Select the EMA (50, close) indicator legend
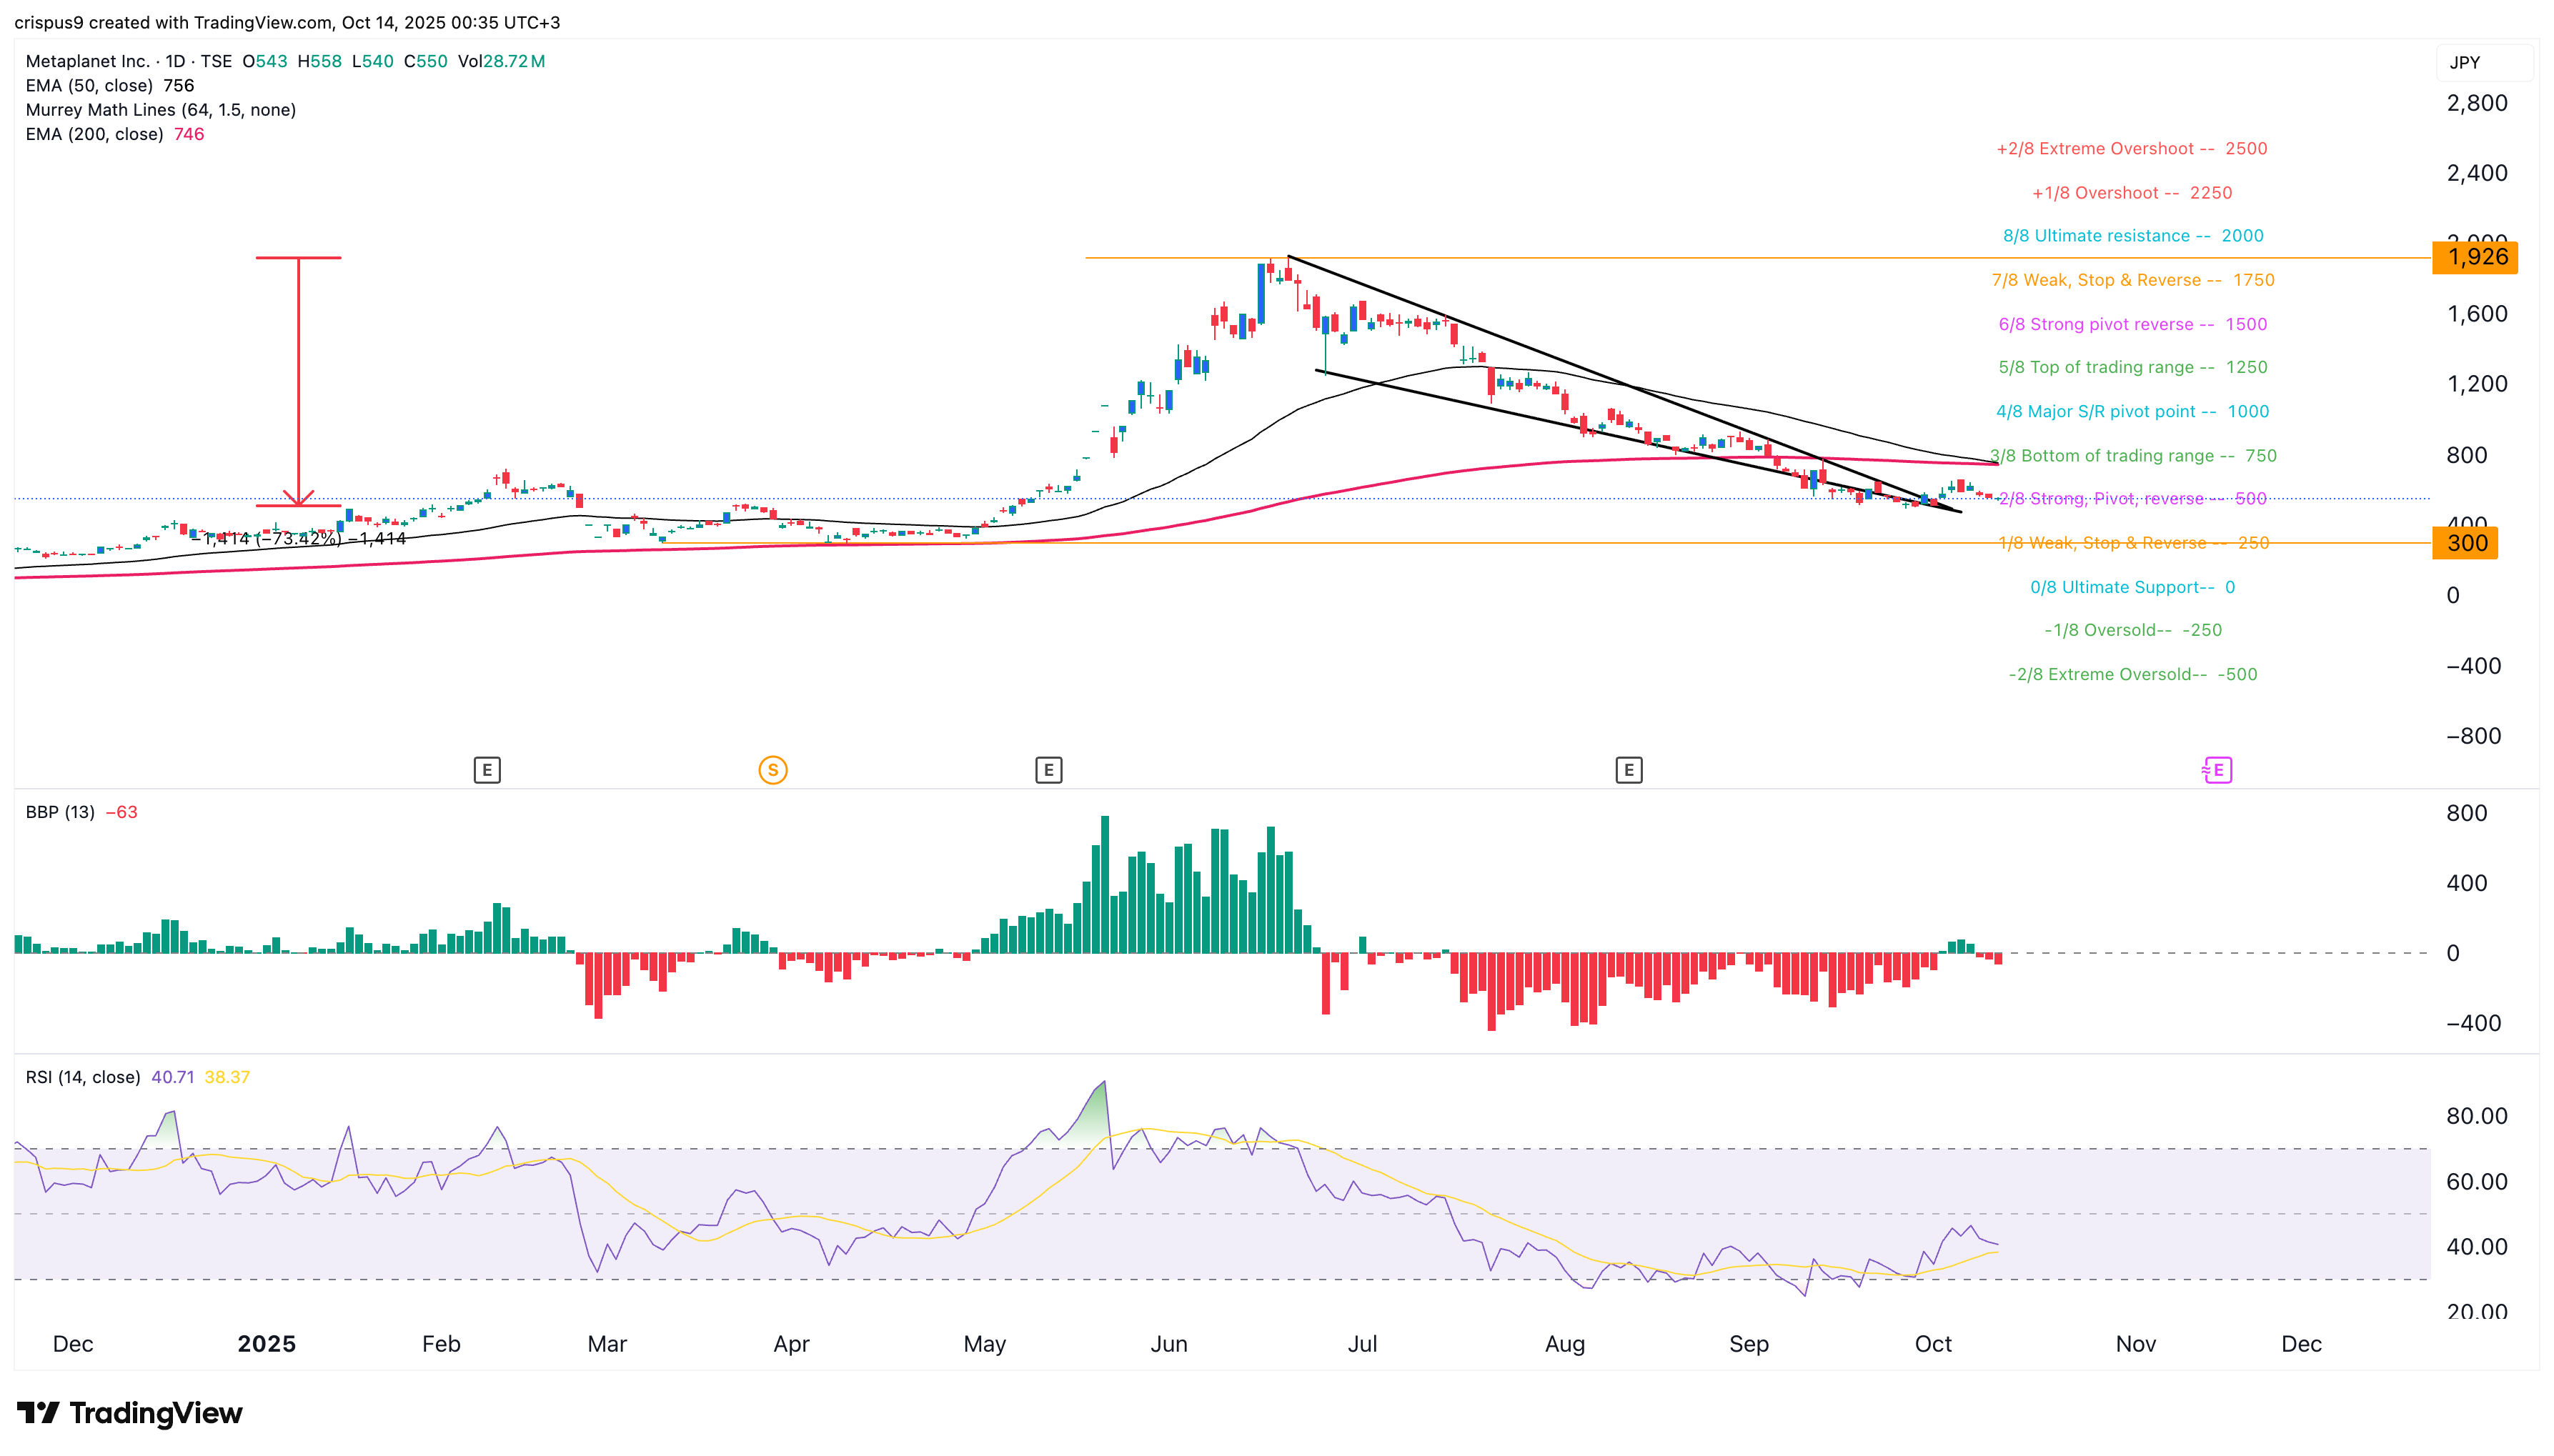Viewport: 2554px width, 1456px height. pyautogui.click(x=89, y=86)
